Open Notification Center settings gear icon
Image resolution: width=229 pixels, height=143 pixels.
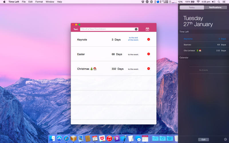pyautogui.click(x=226, y=139)
